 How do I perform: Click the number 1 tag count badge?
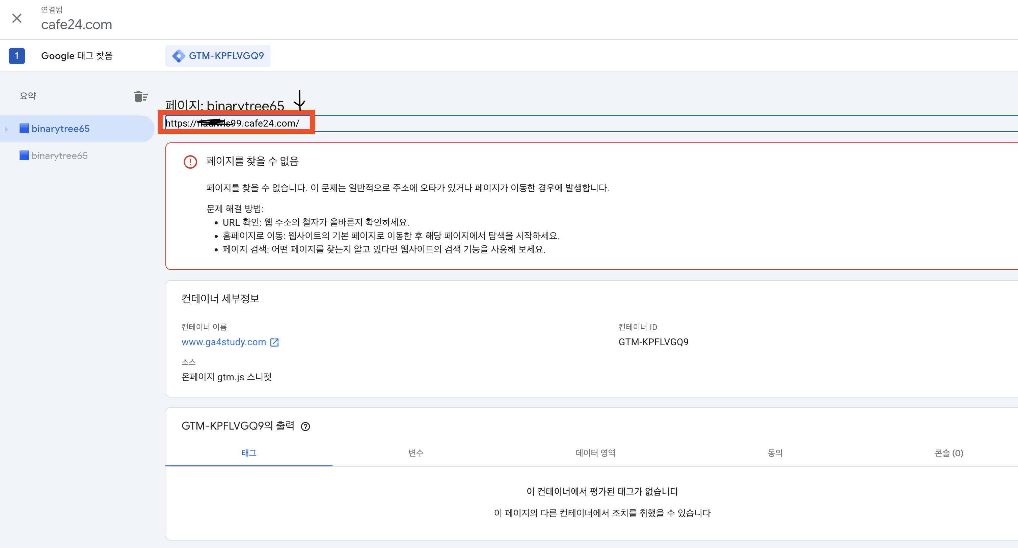tap(17, 56)
